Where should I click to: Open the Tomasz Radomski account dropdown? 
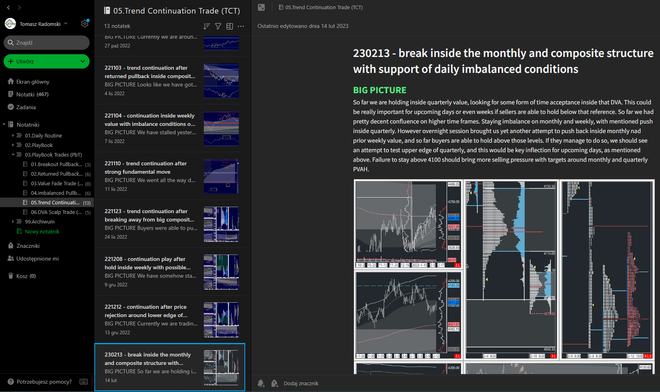point(66,24)
